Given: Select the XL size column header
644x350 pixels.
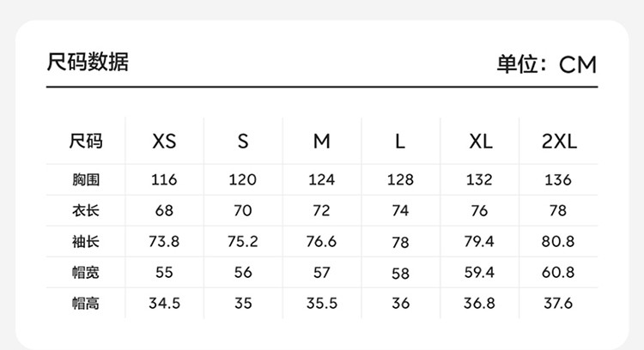Looking at the screenshot, I should 480,142.
